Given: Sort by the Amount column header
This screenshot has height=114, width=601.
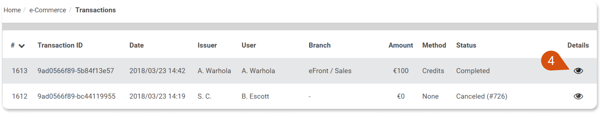Looking at the screenshot, I should tap(401, 45).
